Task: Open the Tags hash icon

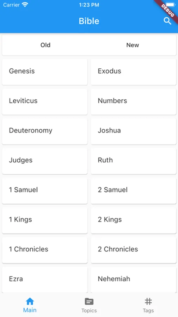Action: 148,302
